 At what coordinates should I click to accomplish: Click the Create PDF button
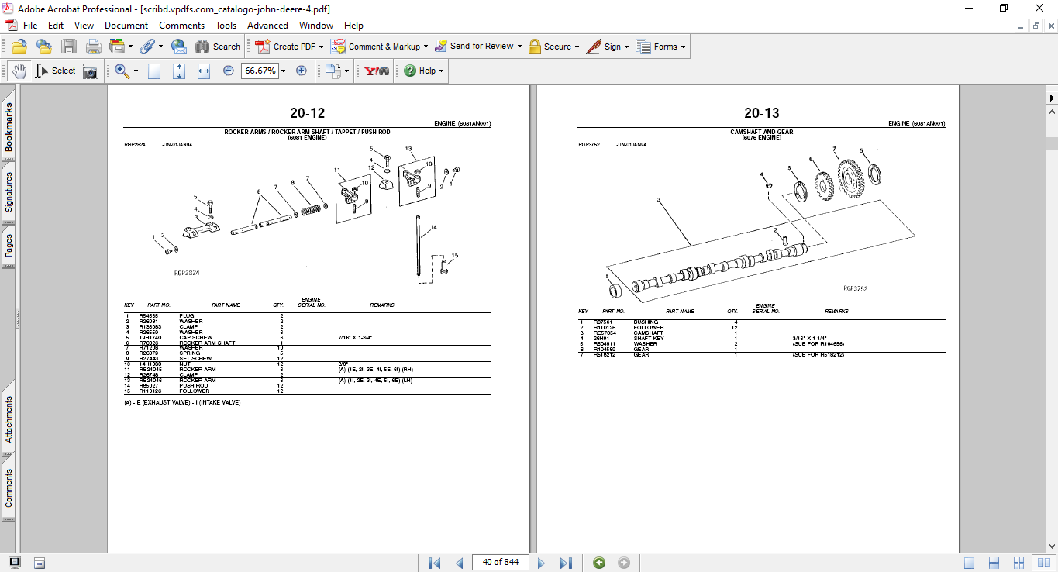click(288, 47)
